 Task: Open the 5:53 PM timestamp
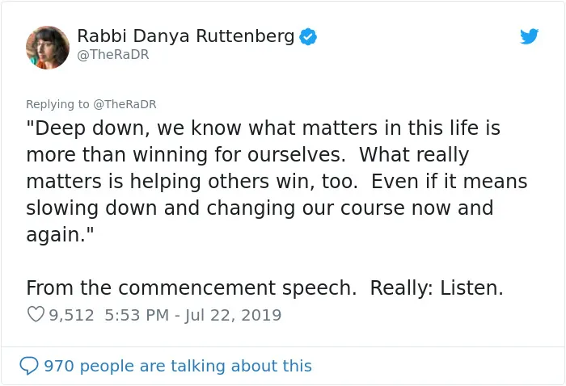[x=137, y=315]
